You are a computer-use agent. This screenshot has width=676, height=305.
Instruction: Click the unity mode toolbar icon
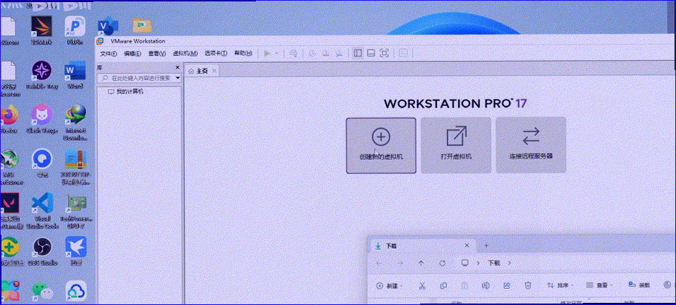click(403, 54)
